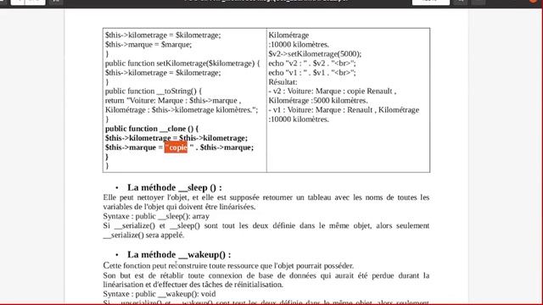Click the line echo "v2 : " . $v2

tap(312, 64)
